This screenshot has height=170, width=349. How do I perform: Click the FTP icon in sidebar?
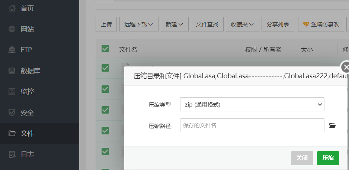12,50
